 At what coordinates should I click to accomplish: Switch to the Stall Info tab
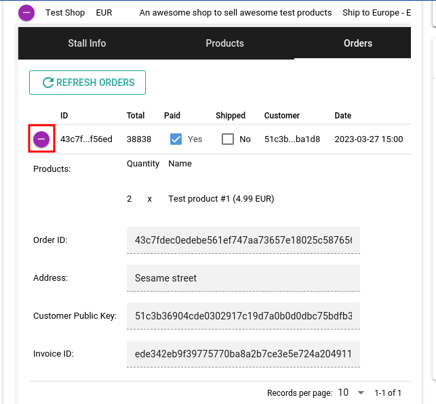point(87,43)
